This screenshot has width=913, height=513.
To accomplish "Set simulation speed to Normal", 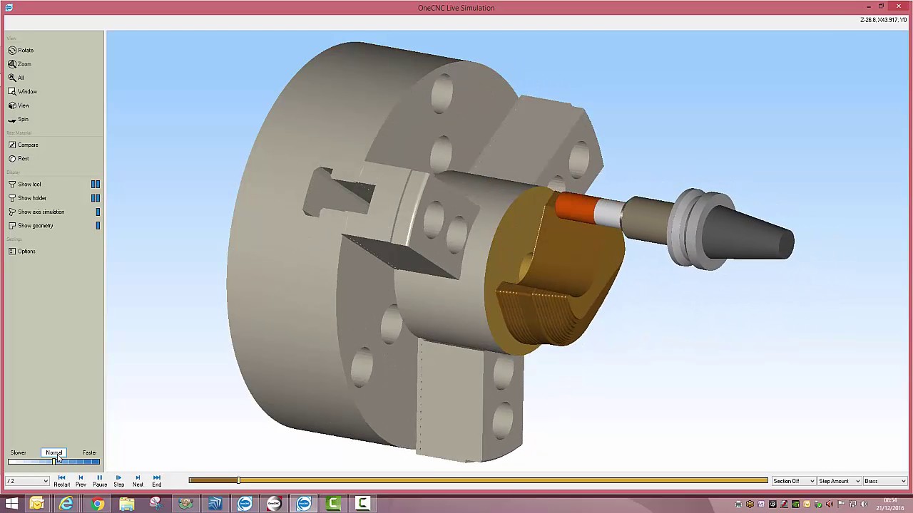I will click(54, 452).
